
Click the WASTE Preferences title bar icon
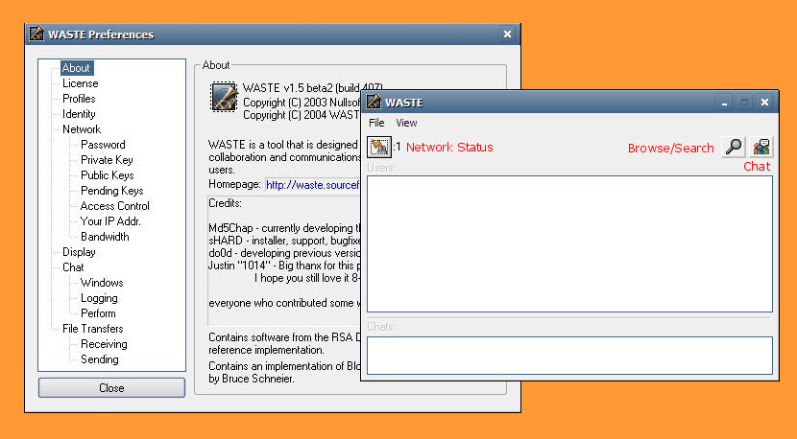(x=36, y=34)
